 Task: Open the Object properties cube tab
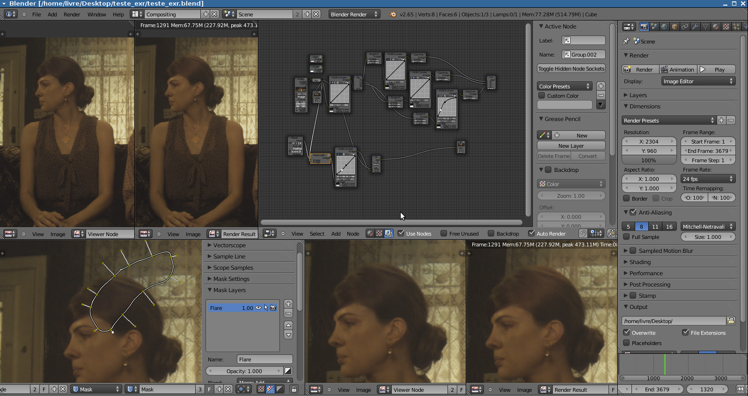click(675, 27)
